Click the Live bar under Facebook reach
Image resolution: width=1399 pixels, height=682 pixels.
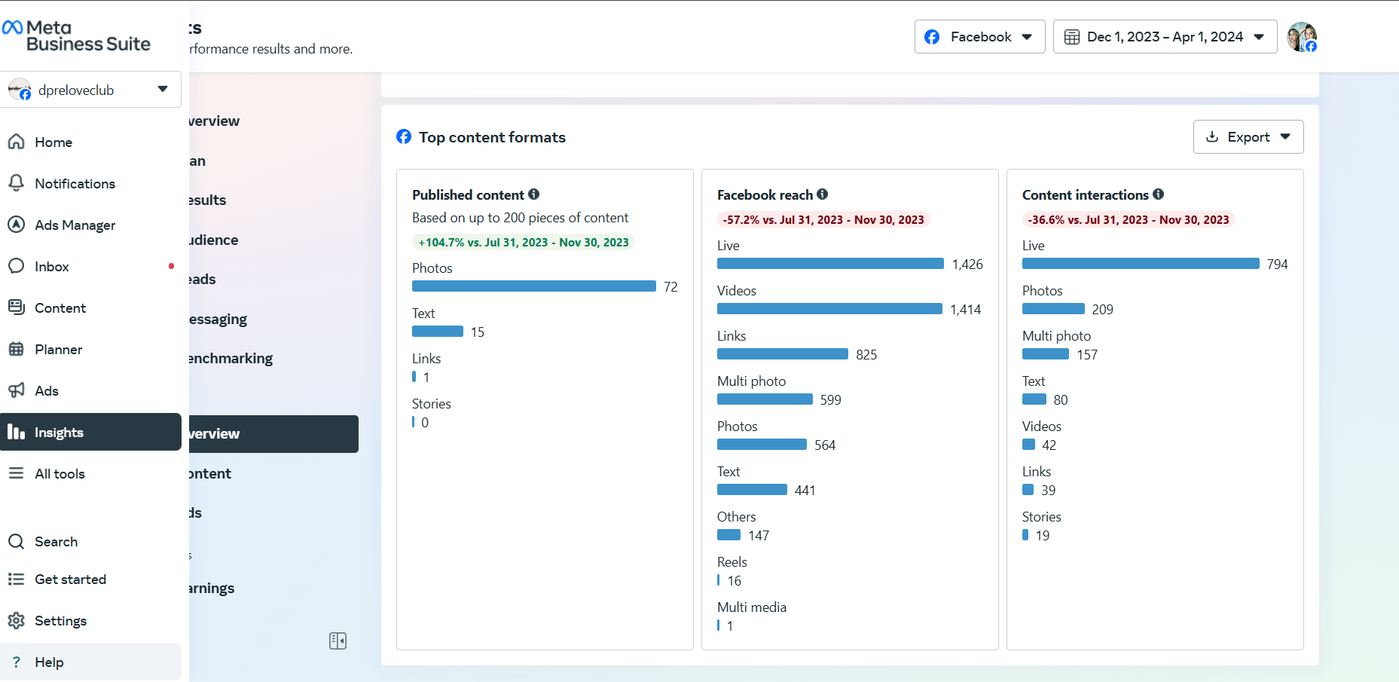[x=830, y=264]
